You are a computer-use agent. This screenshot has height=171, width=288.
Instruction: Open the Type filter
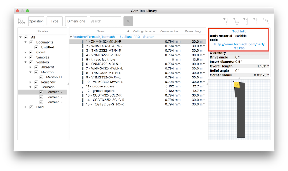(55, 21)
